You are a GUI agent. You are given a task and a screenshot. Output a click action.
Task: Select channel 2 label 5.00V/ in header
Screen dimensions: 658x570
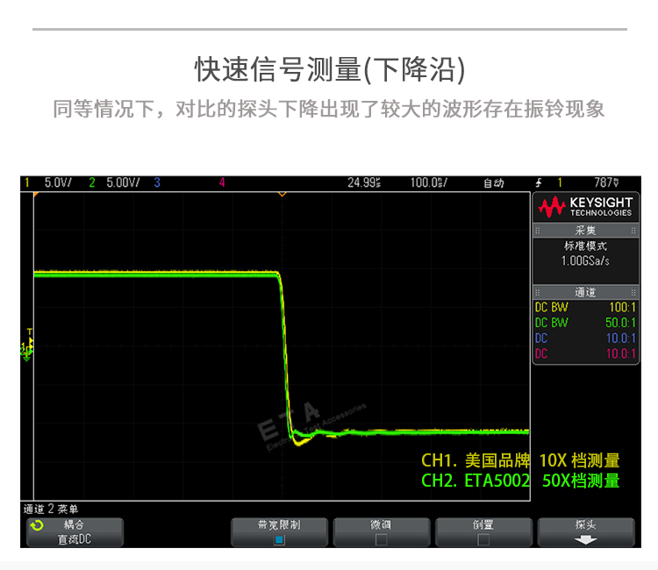click(123, 182)
